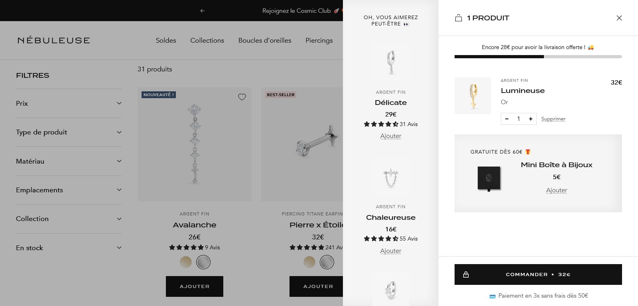Image resolution: width=638 pixels, height=306 pixels.
Task: Decrease Lumineuse quantity with minus button
Action: pos(507,119)
